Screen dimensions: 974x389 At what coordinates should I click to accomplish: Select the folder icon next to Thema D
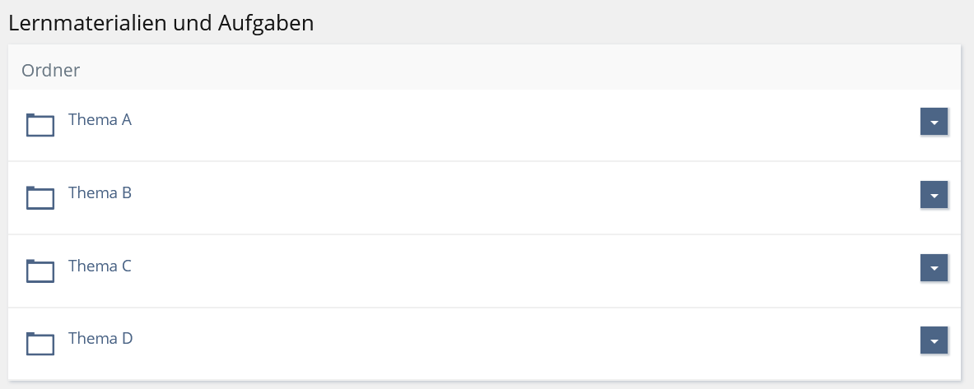pyautogui.click(x=40, y=343)
